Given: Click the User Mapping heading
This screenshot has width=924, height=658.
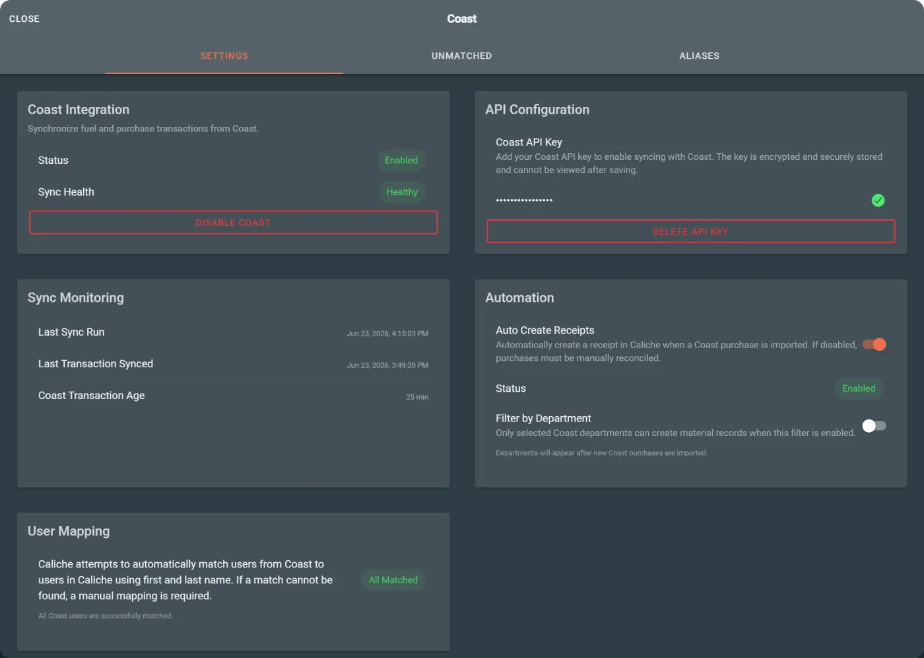Looking at the screenshot, I should 69,531.
